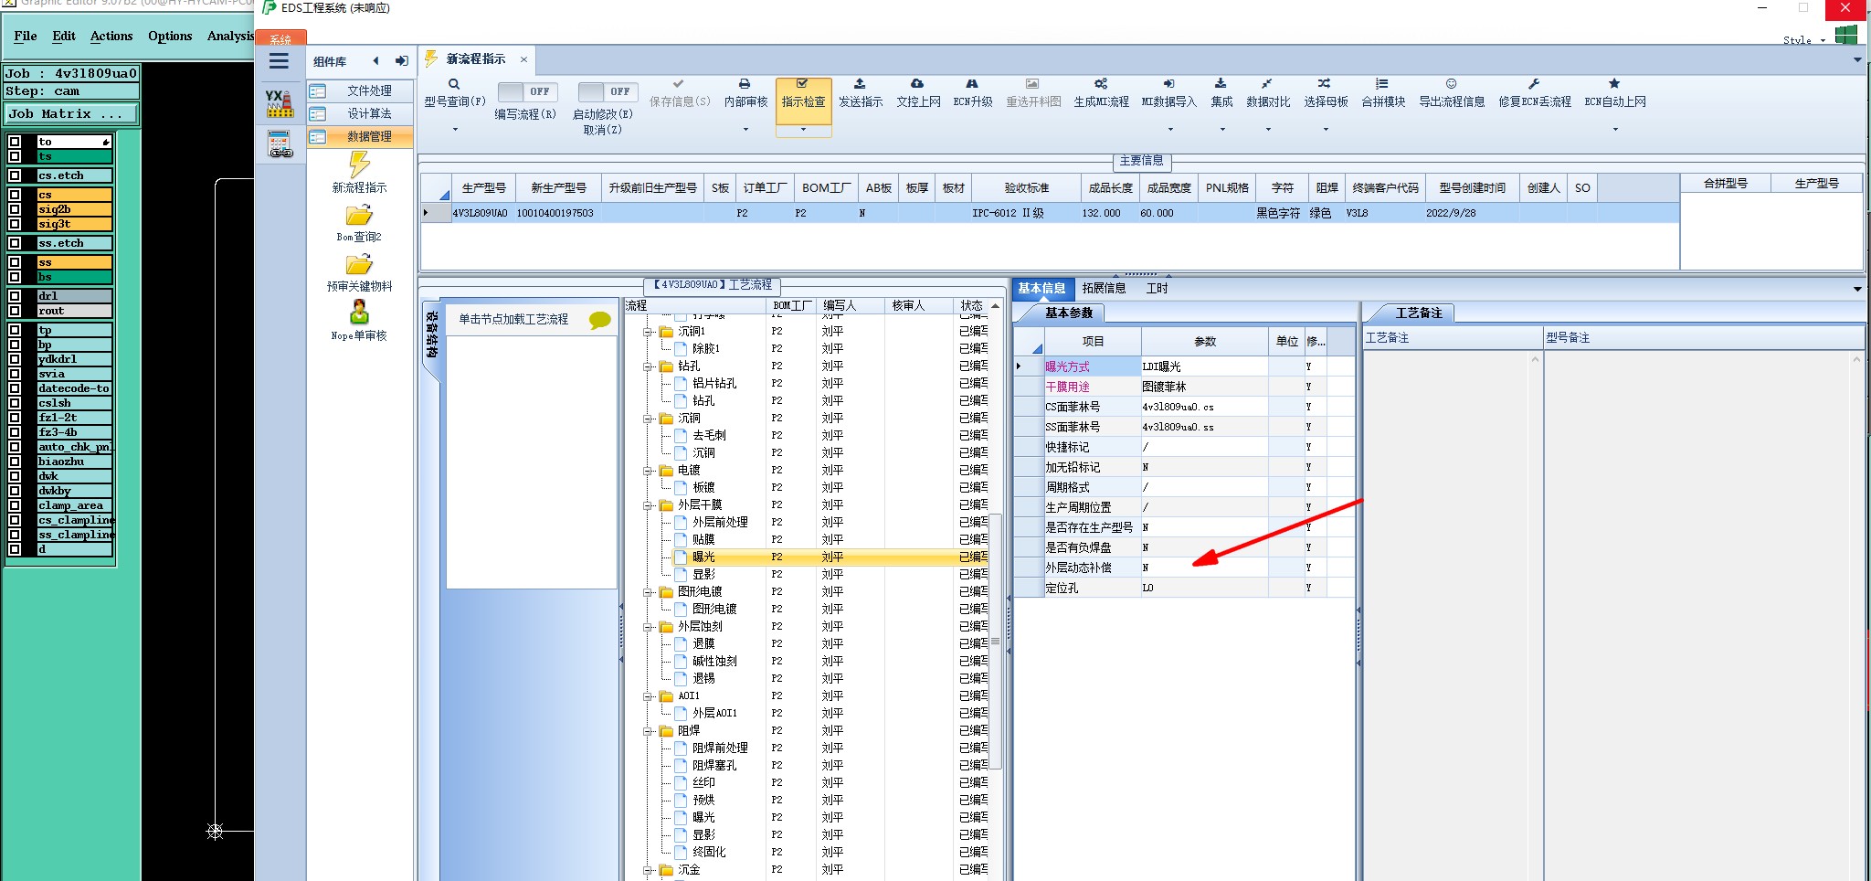Open the hamburger menu icon in sidebar

point(280,61)
